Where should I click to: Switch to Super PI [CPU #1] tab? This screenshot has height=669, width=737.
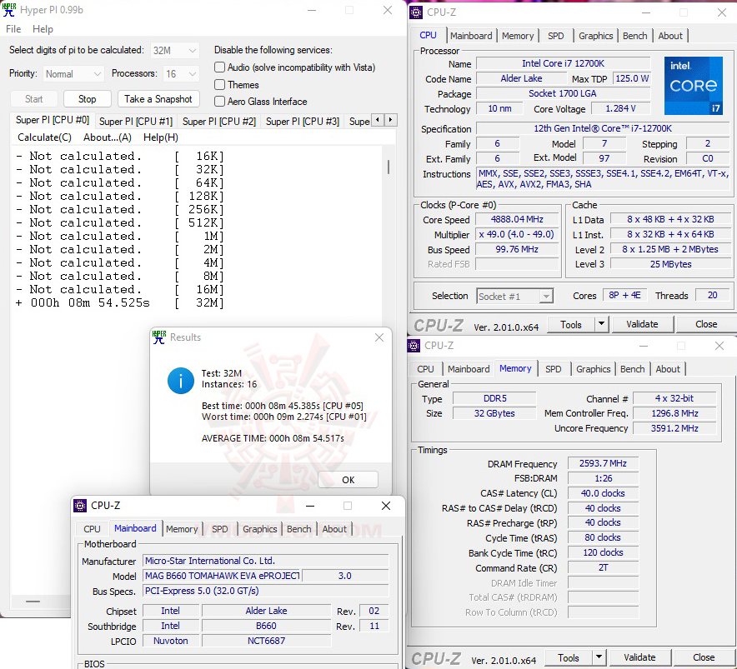[x=136, y=121]
